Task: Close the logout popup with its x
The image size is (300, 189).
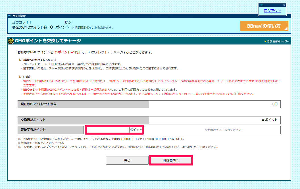Action: coord(284,5)
